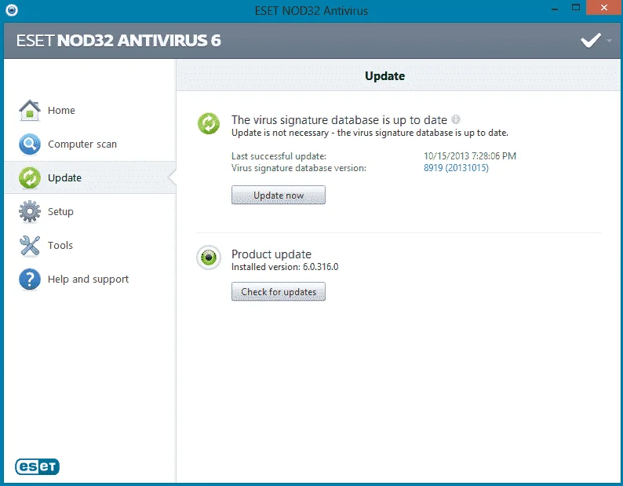Click the protection status checkmark icon
623x486 pixels.
click(590, 41)
